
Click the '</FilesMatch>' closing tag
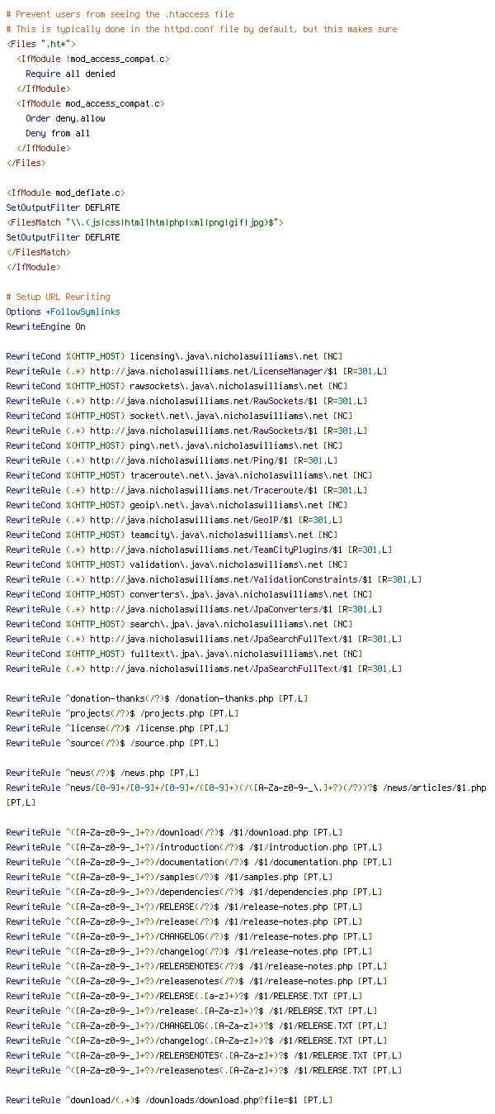click(38, 252)
